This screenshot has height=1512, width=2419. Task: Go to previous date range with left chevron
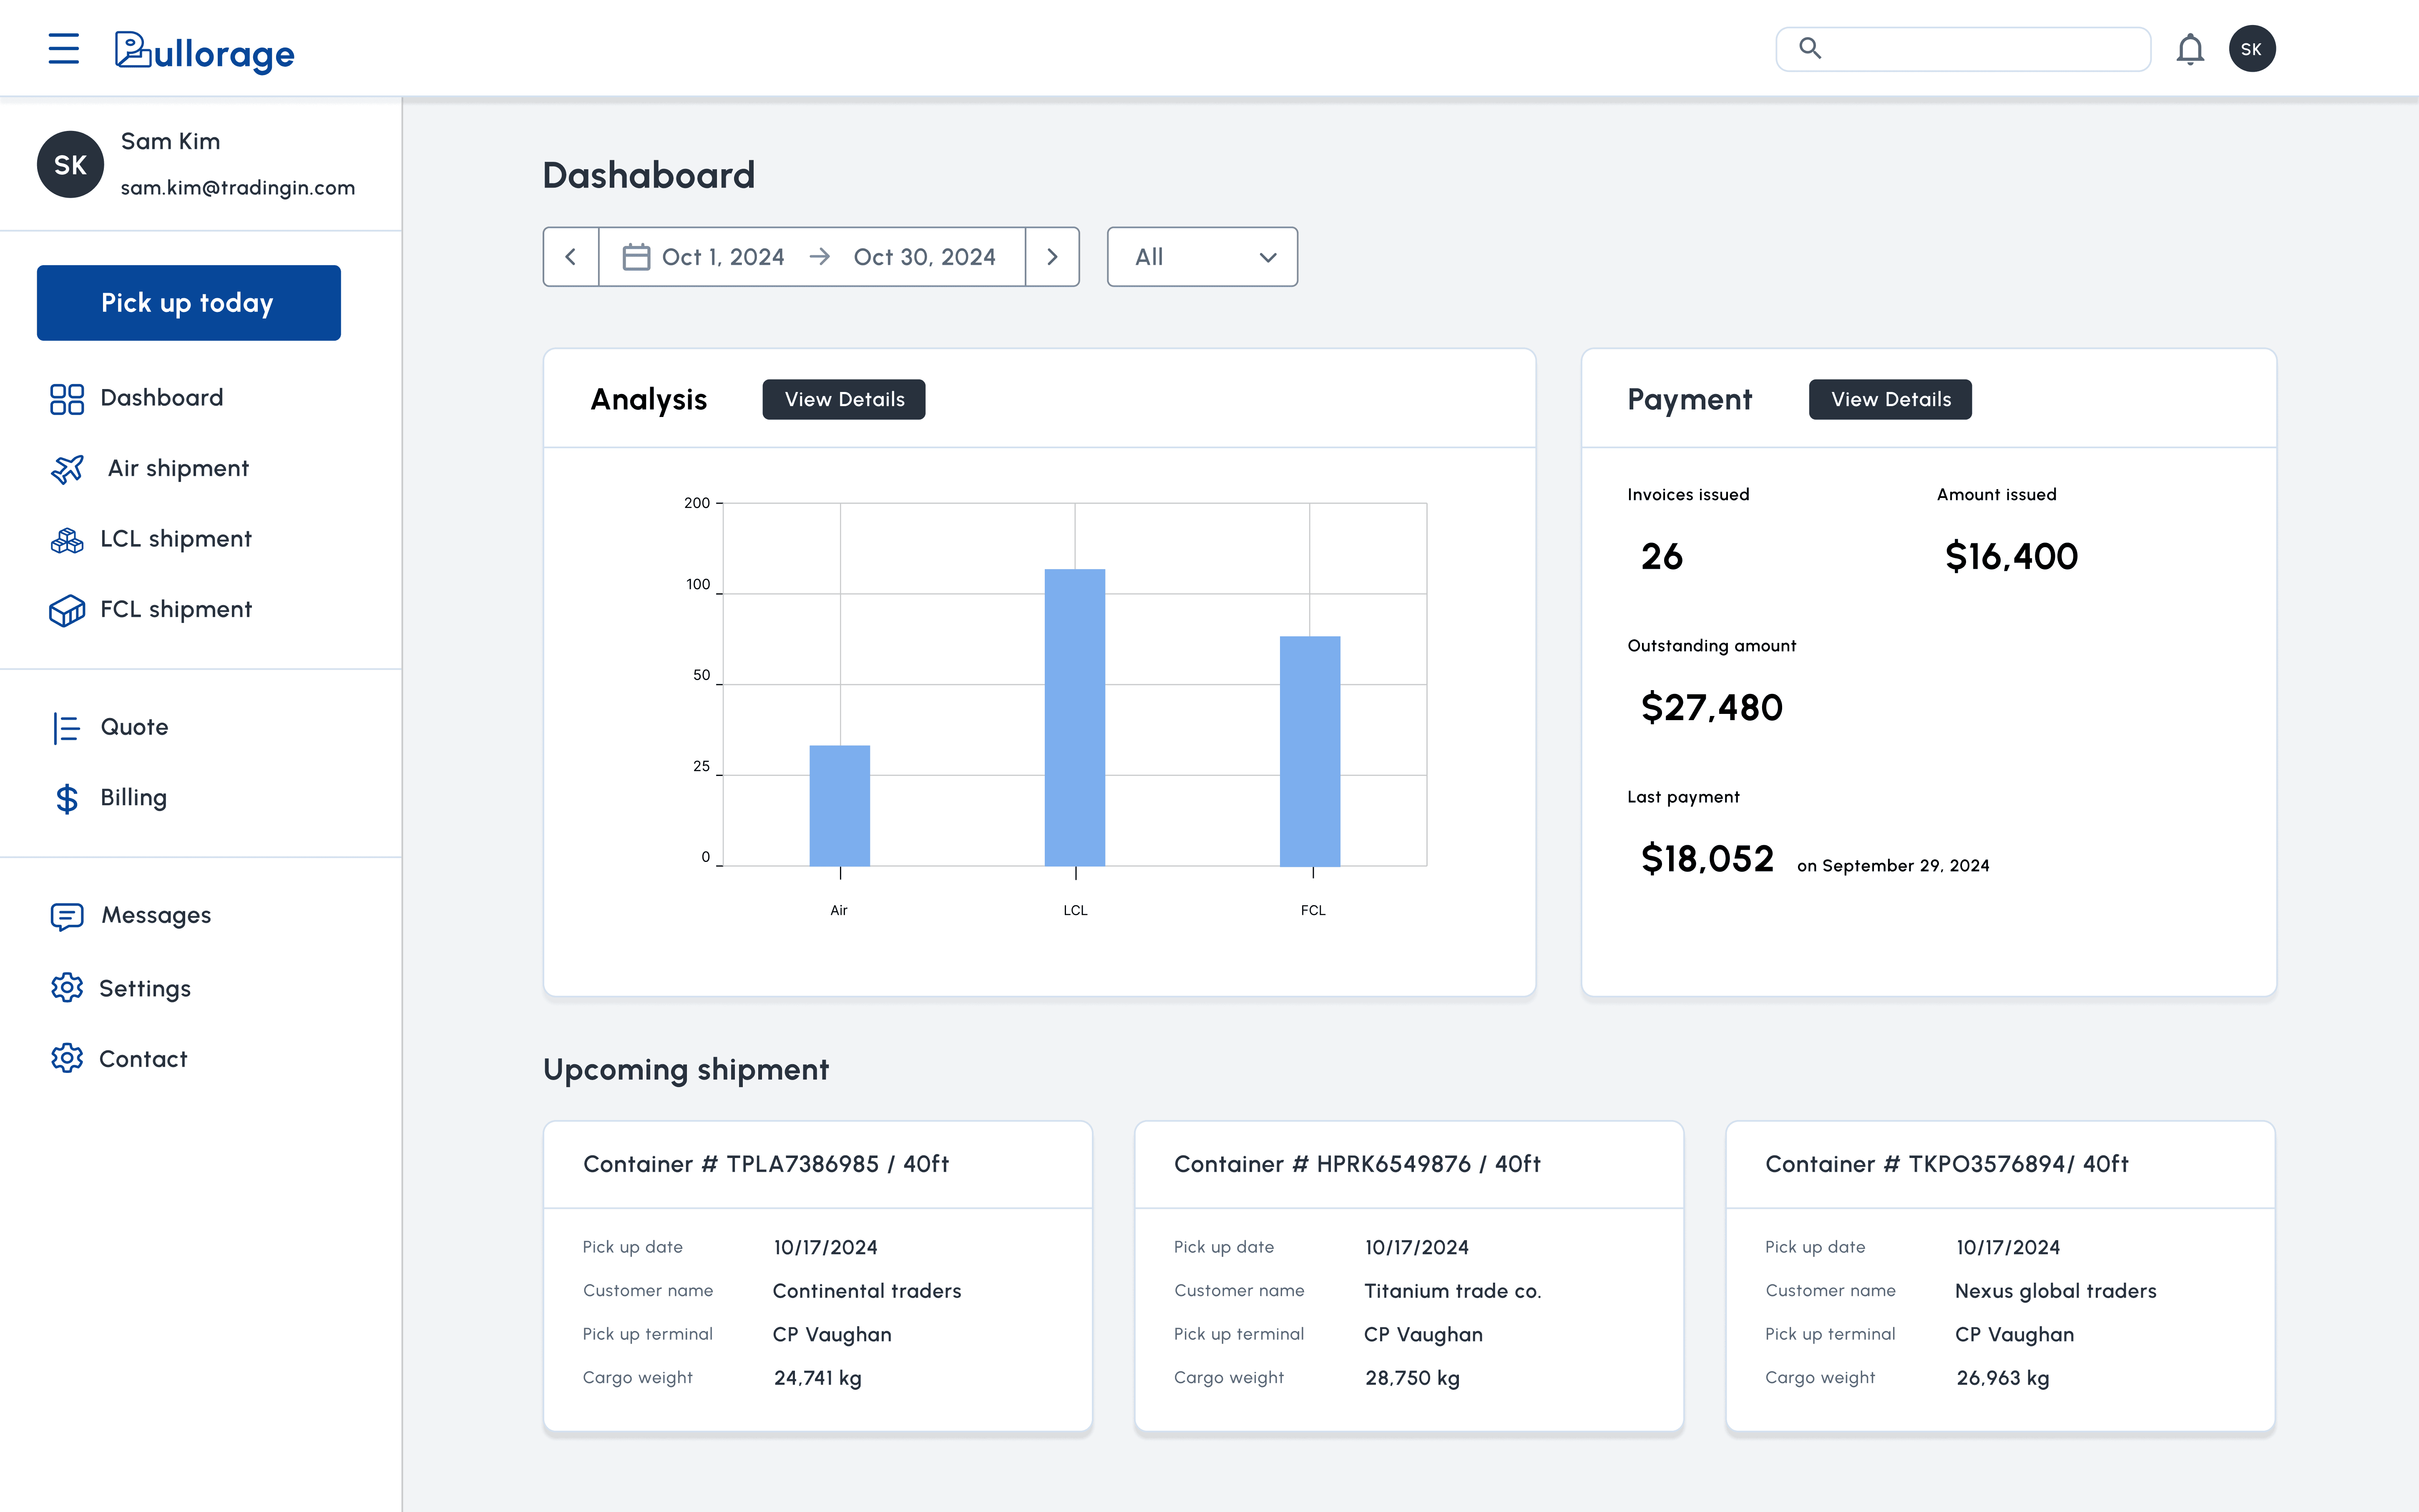coord(570,257)
